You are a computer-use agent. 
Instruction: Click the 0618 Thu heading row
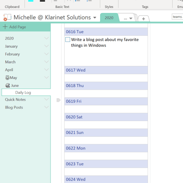pos(106,86)
